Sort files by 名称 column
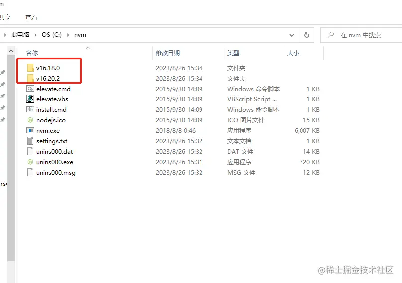 (32, 53)
